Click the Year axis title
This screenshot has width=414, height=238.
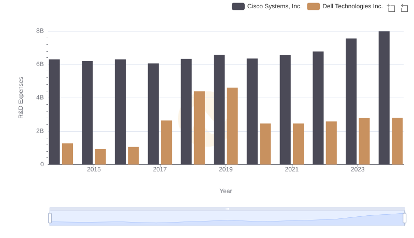coord(226,191)
